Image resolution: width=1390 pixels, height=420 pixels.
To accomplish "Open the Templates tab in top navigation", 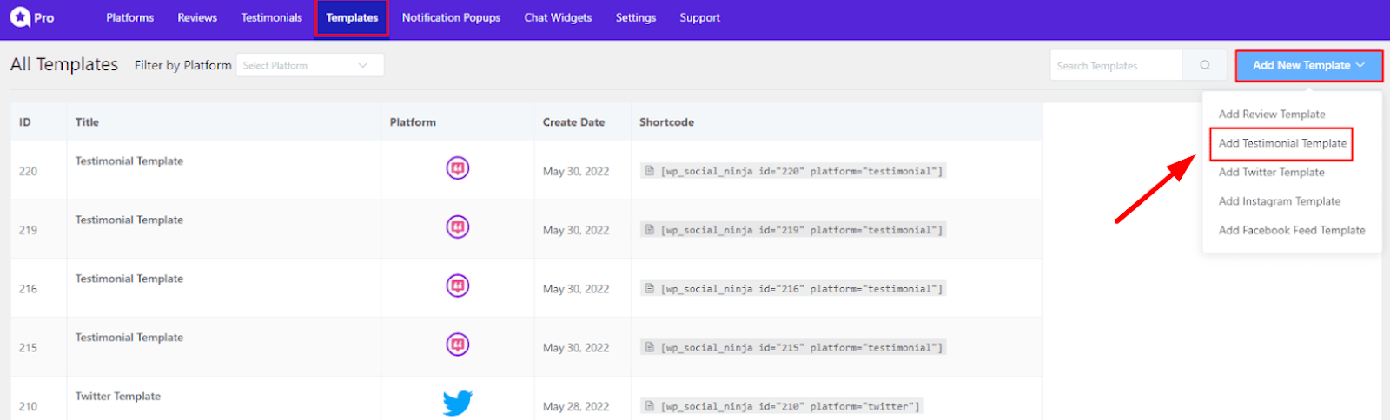I will [352, 17].
